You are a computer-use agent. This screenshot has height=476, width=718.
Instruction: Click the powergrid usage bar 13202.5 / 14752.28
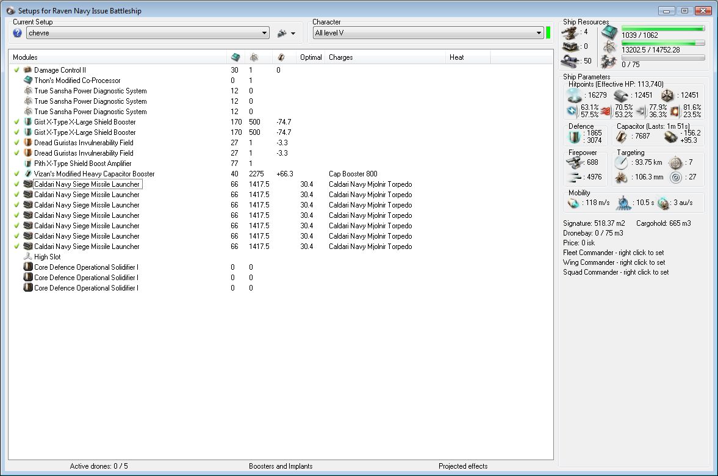point(663,43)
